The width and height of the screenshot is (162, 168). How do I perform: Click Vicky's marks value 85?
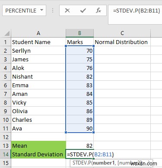[x=80, y=102]
